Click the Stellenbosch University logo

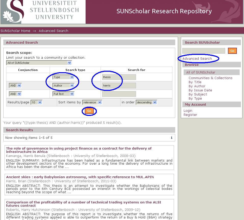click(43, 12)
